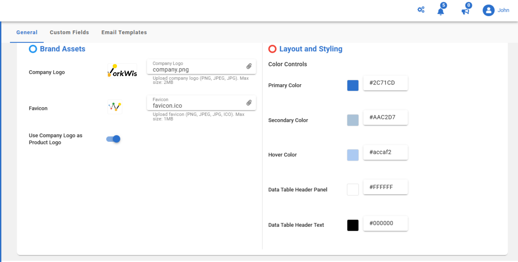Open the settings gears icon
Viewport: 518px width, 262px height.
(x=421, y=10)
